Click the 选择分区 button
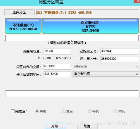Image resolution: width=140 pixels, height=129 pixels. coord(20,12)
